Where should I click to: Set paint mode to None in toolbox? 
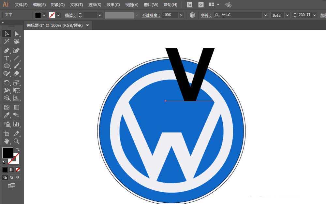18,170
